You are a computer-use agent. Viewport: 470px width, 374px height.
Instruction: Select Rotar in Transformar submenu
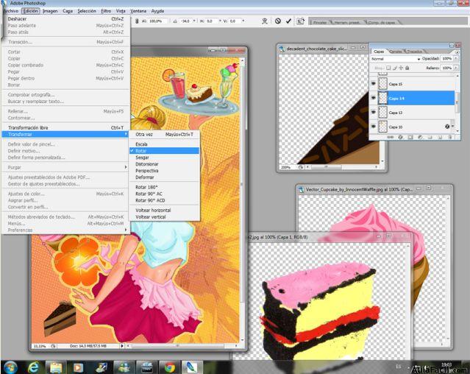(164, 151)
